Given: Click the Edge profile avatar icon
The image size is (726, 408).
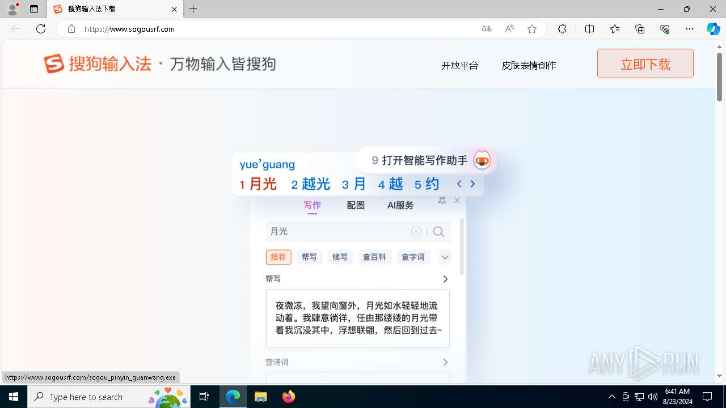Looking at the screenshot, I should [12, 9].
